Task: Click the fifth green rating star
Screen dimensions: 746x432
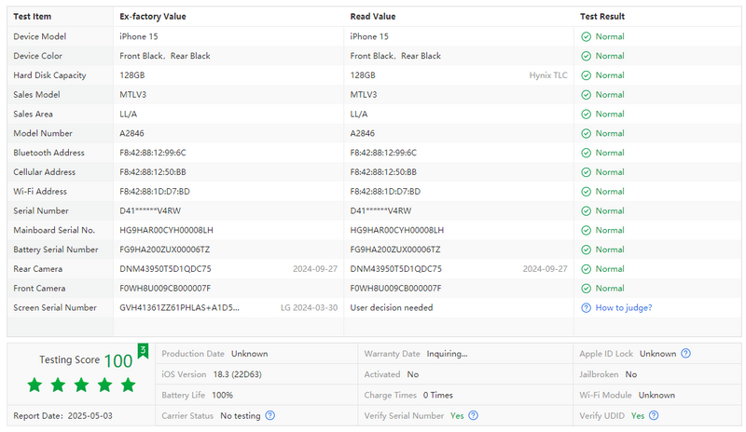Action: (x=128, y=385)
